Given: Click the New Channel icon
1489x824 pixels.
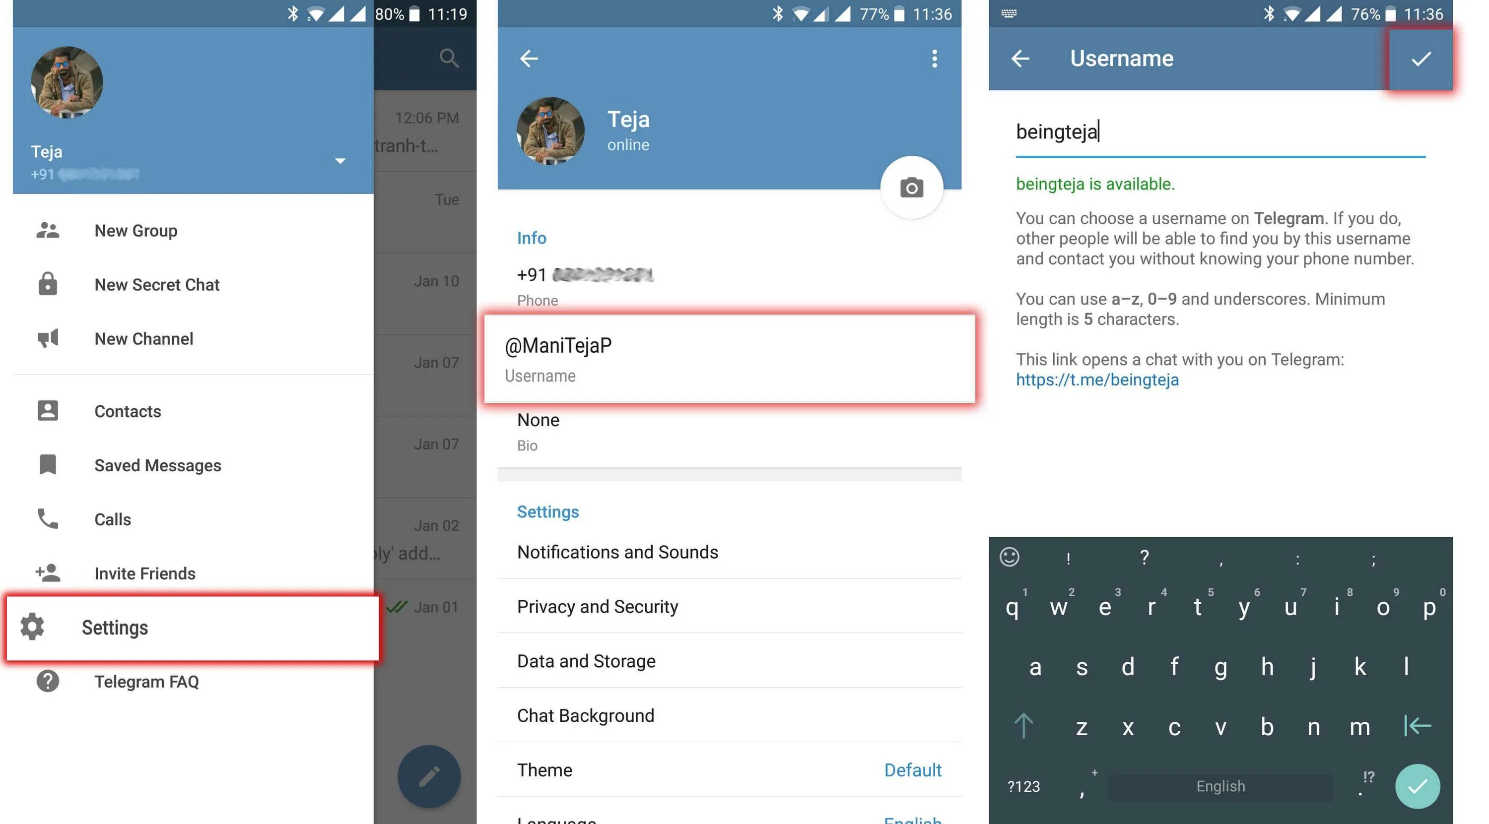Looking at the screenshot, I should (47, 338).
